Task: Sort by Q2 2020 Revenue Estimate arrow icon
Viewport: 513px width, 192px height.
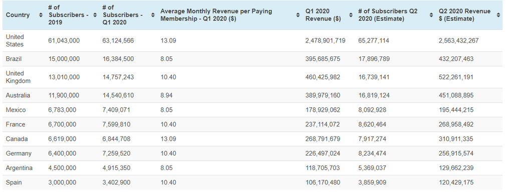Action: tap(498, 15)
